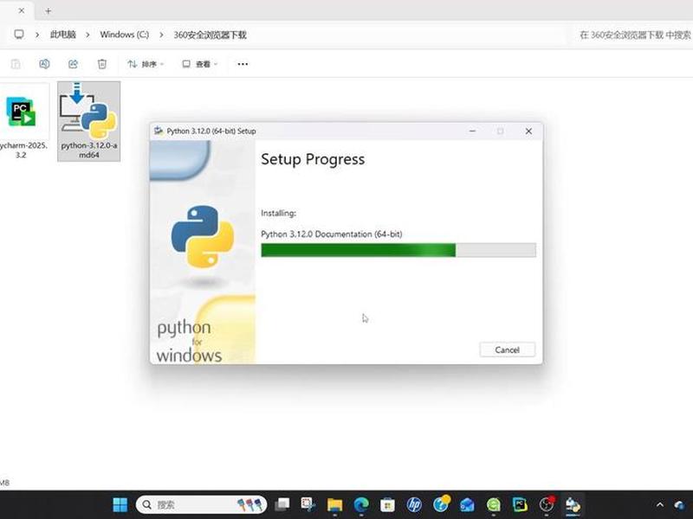Click the green installation progress bar
Viewport: 693px width, 519px height.
click(x=398, y=250)
